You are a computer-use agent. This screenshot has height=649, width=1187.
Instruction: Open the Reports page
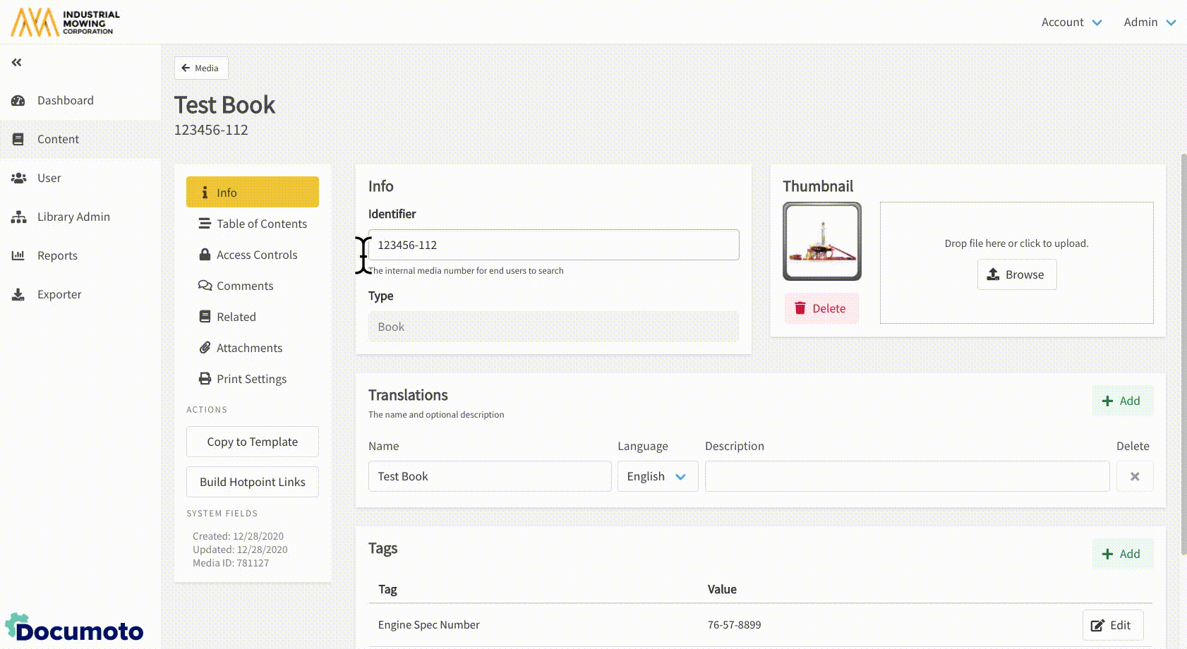(x=57, y=255)
